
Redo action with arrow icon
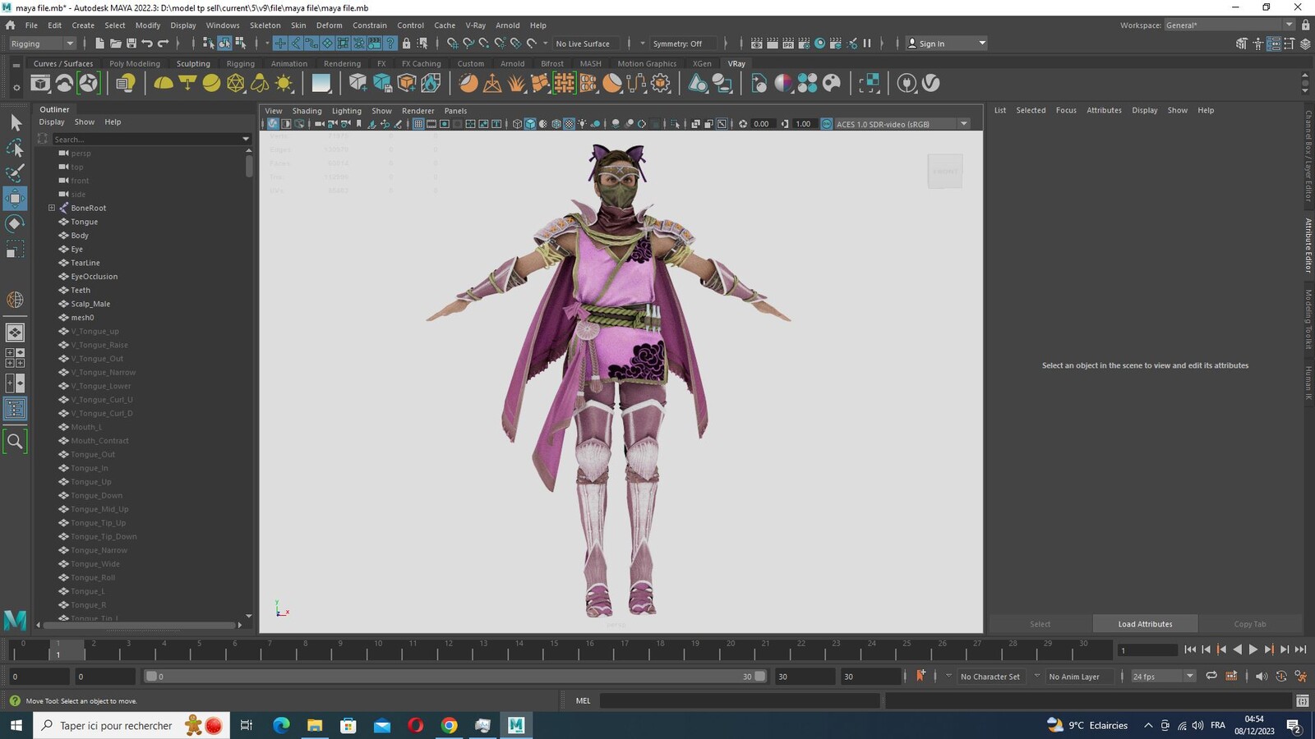point(163,44)
